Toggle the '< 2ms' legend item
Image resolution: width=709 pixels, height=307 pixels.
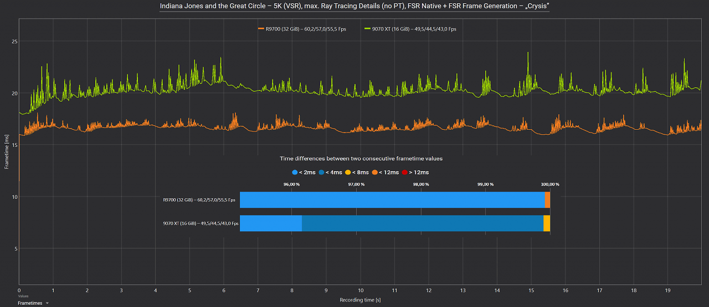(304, 172)
